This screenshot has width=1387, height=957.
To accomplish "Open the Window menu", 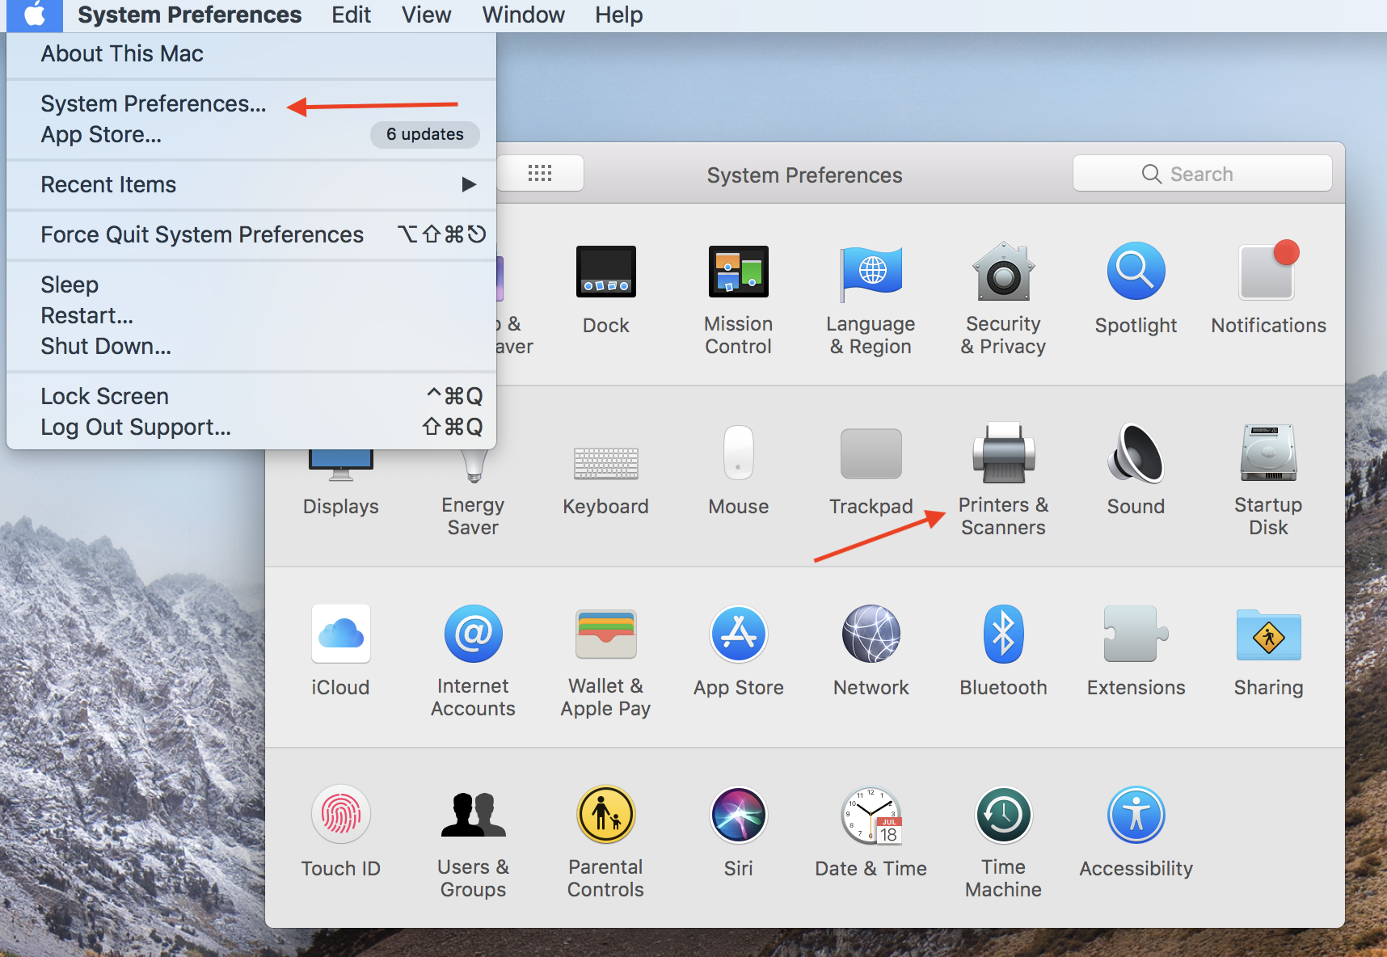I will [x=523, y=15].
